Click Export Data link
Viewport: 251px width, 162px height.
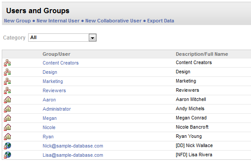[160, 21]
